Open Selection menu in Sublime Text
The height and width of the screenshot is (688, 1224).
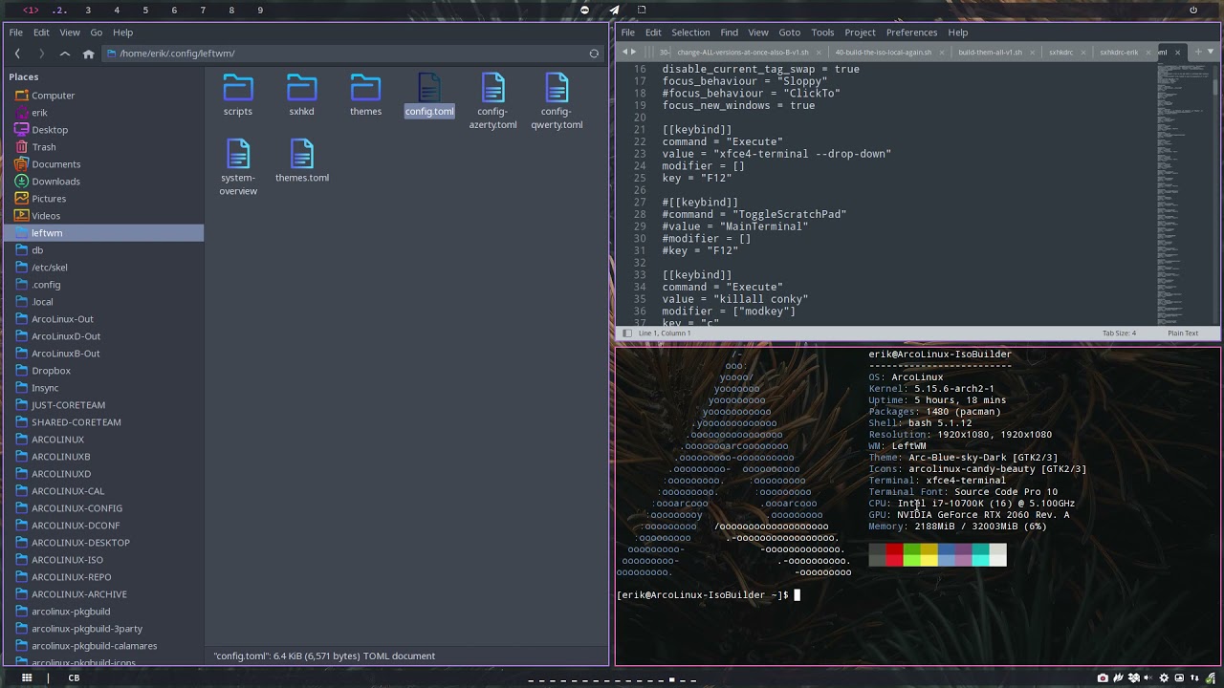[690, 32]
